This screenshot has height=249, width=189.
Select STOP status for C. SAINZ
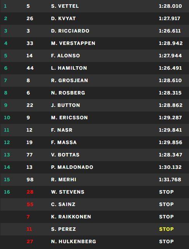[166, 204]
